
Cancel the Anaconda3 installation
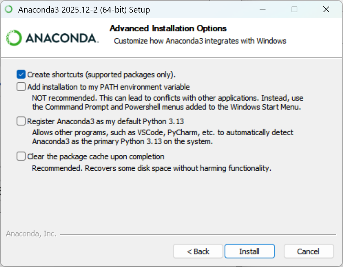(x=308, y=251)
